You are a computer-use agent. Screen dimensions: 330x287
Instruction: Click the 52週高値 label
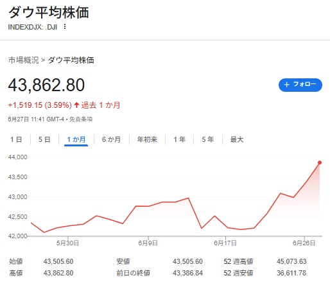pos(238,261)
